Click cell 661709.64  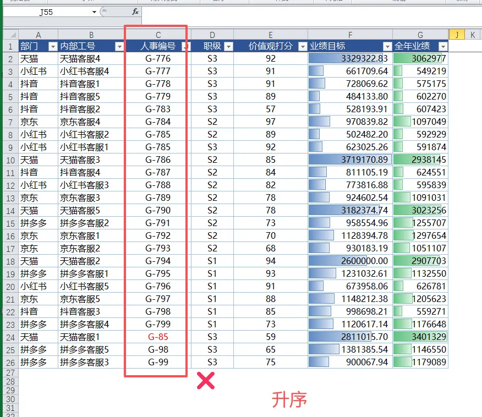[x=350, y=72]
